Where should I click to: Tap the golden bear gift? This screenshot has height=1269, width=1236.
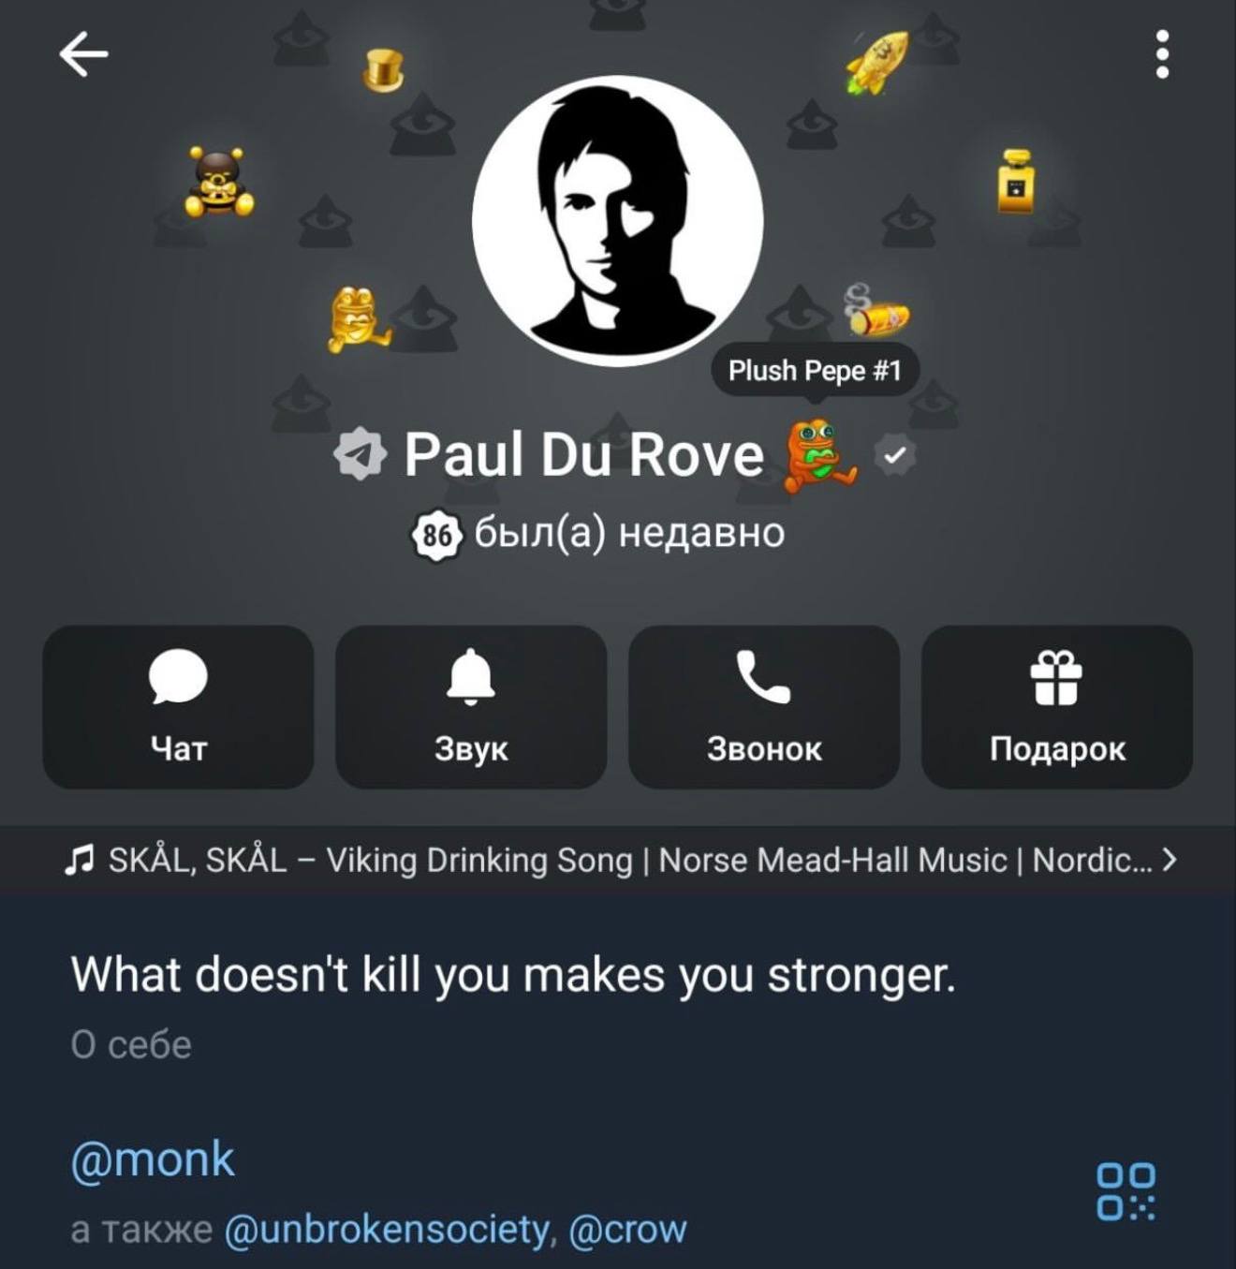pos(219,182)
